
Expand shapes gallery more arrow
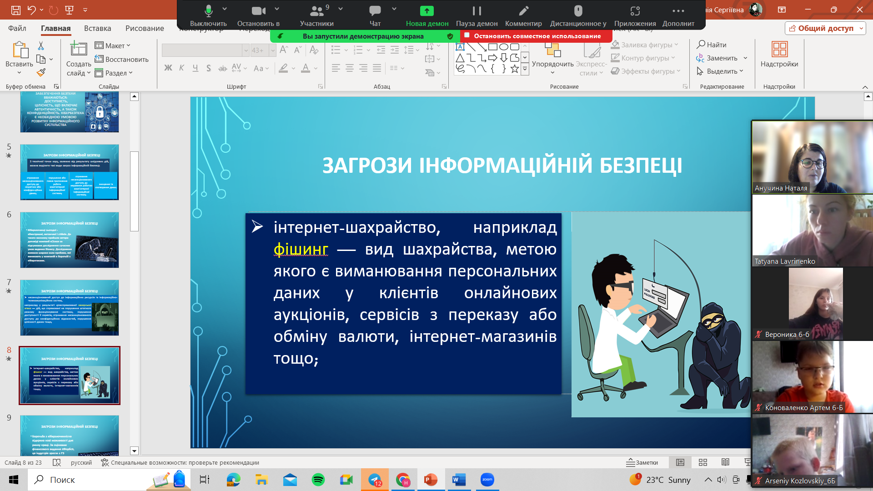(x=525, y=69)
